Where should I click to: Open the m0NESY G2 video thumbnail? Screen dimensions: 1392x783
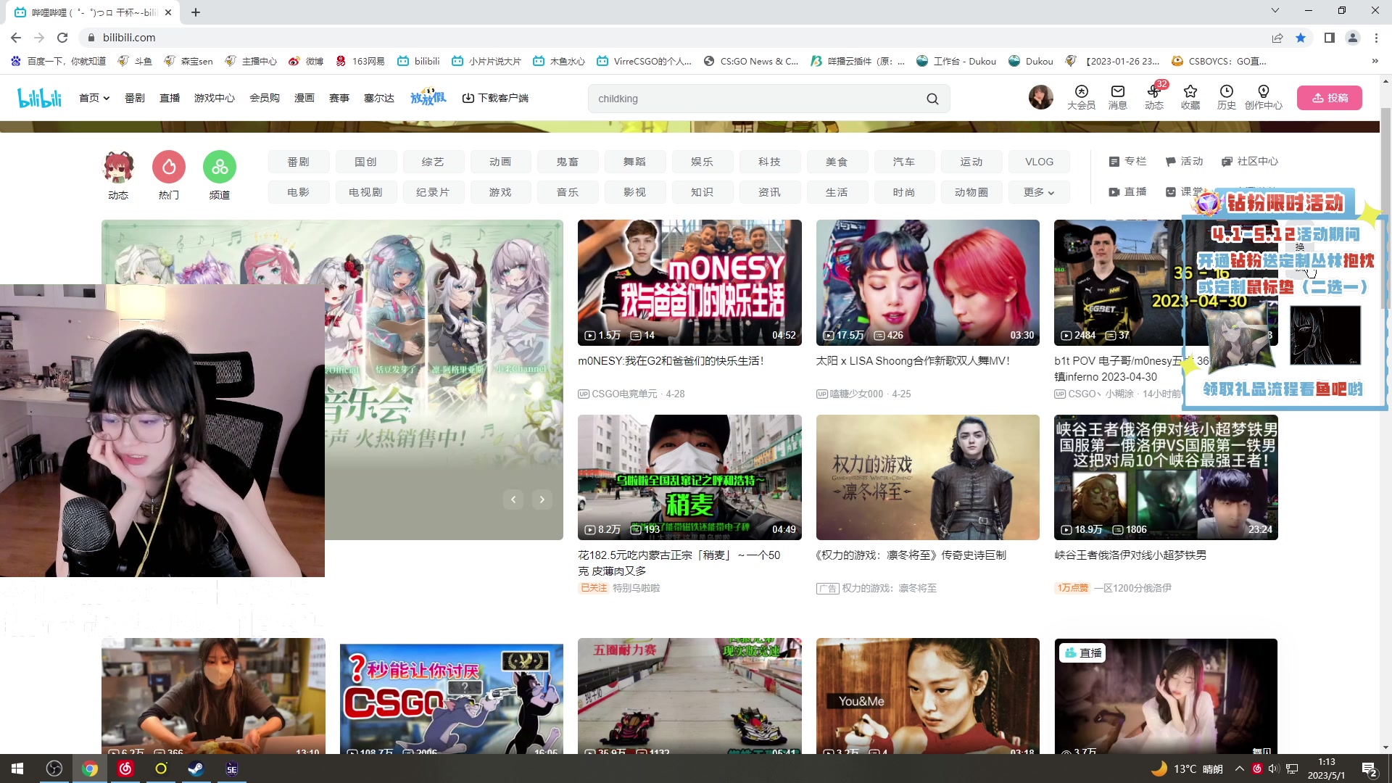689,282
